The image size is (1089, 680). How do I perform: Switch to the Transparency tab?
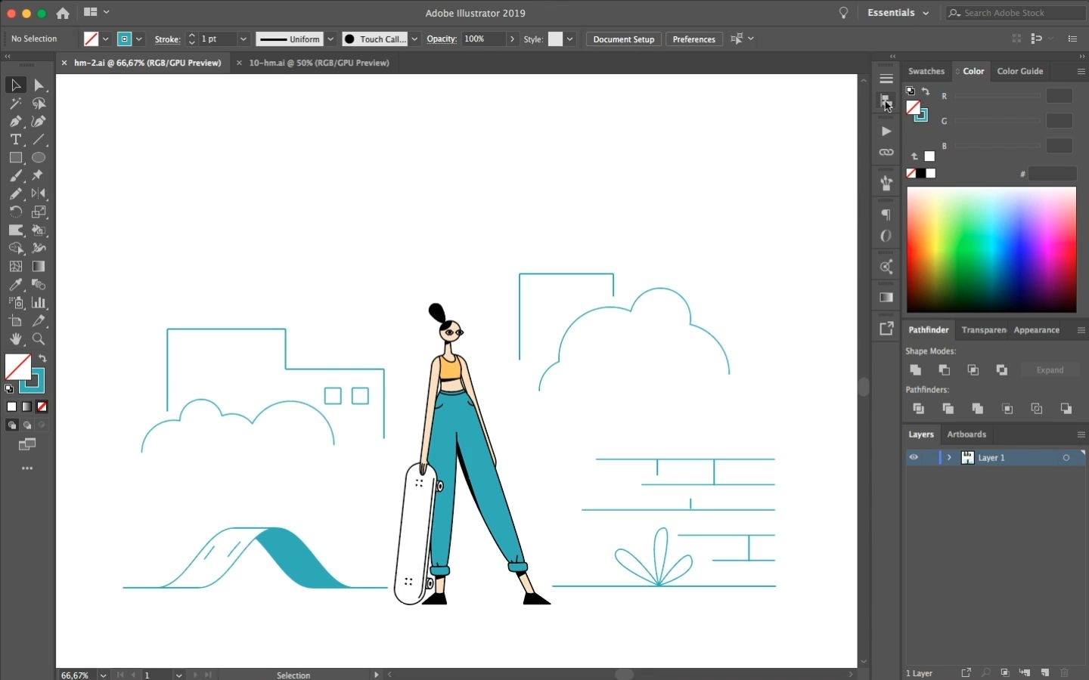coord(983,330)
